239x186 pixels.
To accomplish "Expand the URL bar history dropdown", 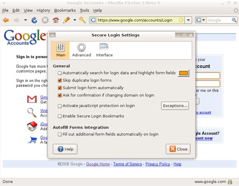I will click(x=188, y=20).
